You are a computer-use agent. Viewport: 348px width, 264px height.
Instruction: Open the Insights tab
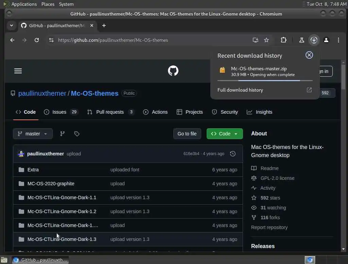[259, 112]
